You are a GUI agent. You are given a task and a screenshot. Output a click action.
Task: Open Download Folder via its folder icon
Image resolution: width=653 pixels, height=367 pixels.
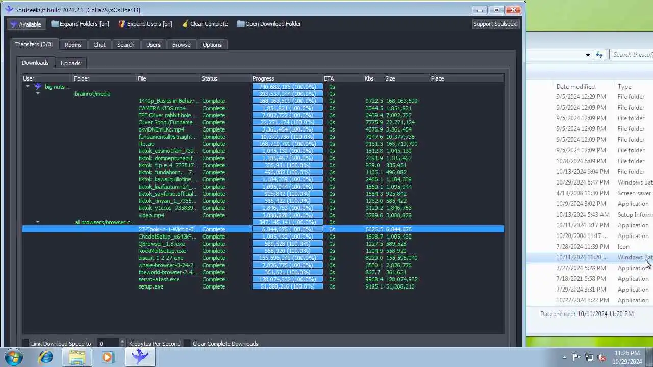tap(240, 24)
